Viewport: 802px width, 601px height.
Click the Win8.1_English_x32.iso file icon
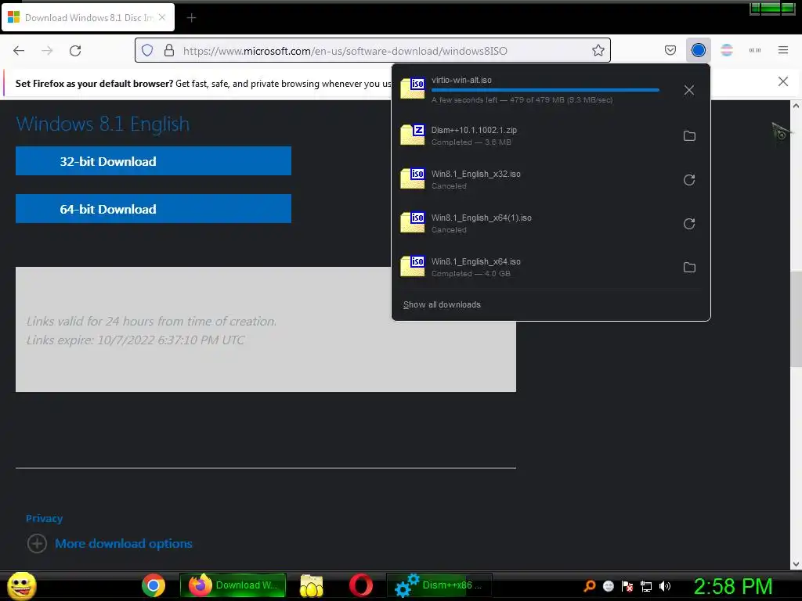coord(412,178)
